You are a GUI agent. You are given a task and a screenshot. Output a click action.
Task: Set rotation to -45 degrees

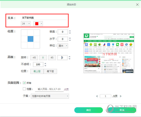(x=34, y=57)
